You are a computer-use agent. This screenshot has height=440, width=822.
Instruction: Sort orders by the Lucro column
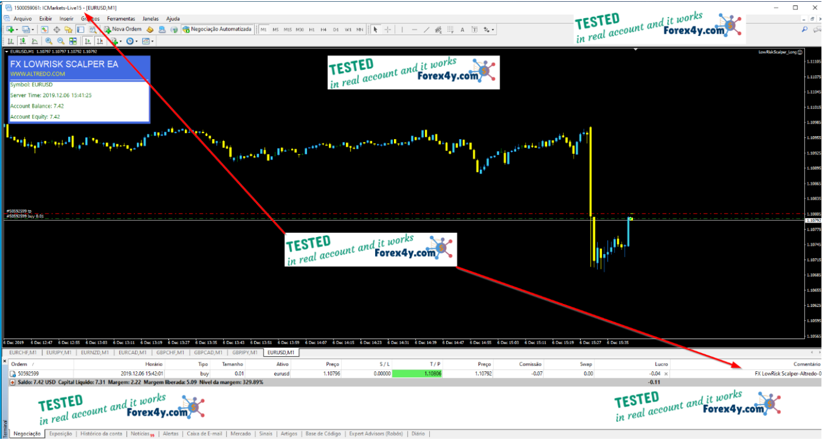tap(661, 364)
